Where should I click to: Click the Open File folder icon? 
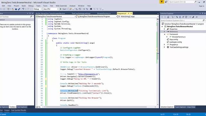point(13,9)
